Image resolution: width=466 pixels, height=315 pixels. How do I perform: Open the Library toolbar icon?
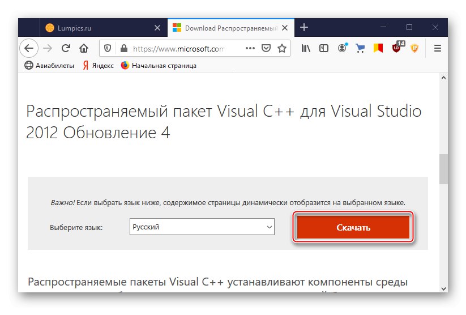click(306, 48)
